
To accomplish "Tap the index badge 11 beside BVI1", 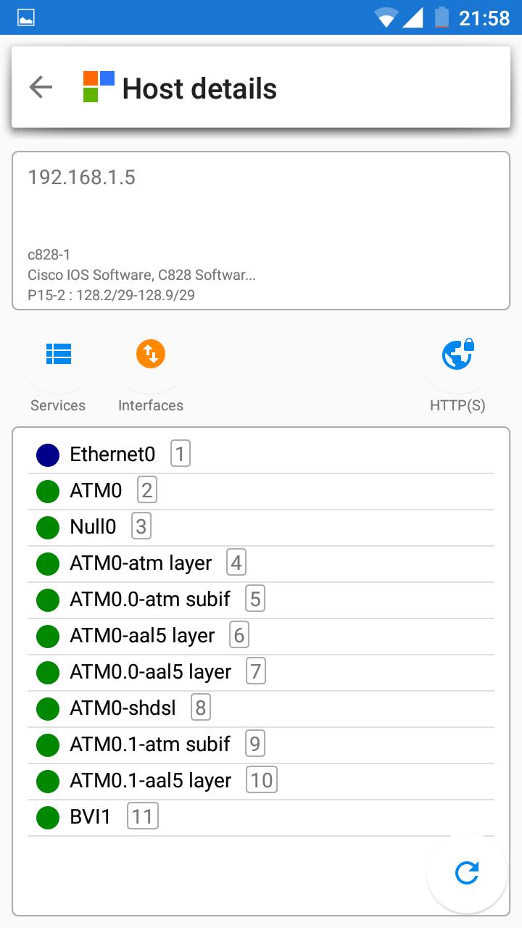I will (x=143, y=816).
